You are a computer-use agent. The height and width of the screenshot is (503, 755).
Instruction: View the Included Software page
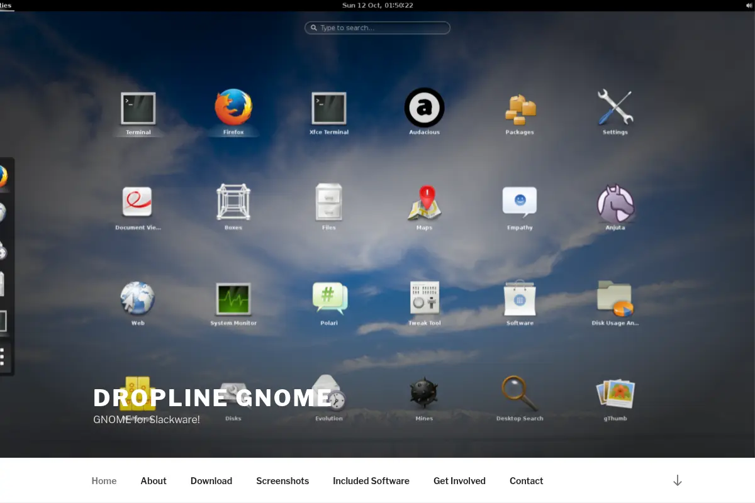371,481
